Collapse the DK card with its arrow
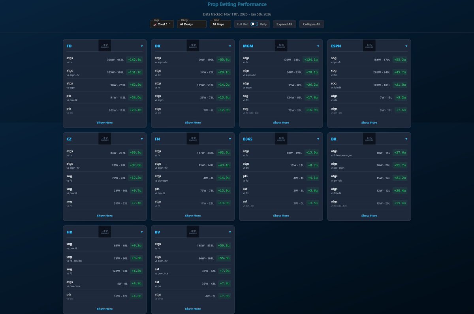Viewport: 474px width, 314px height. pyautogui.click(x=230, y=46)
